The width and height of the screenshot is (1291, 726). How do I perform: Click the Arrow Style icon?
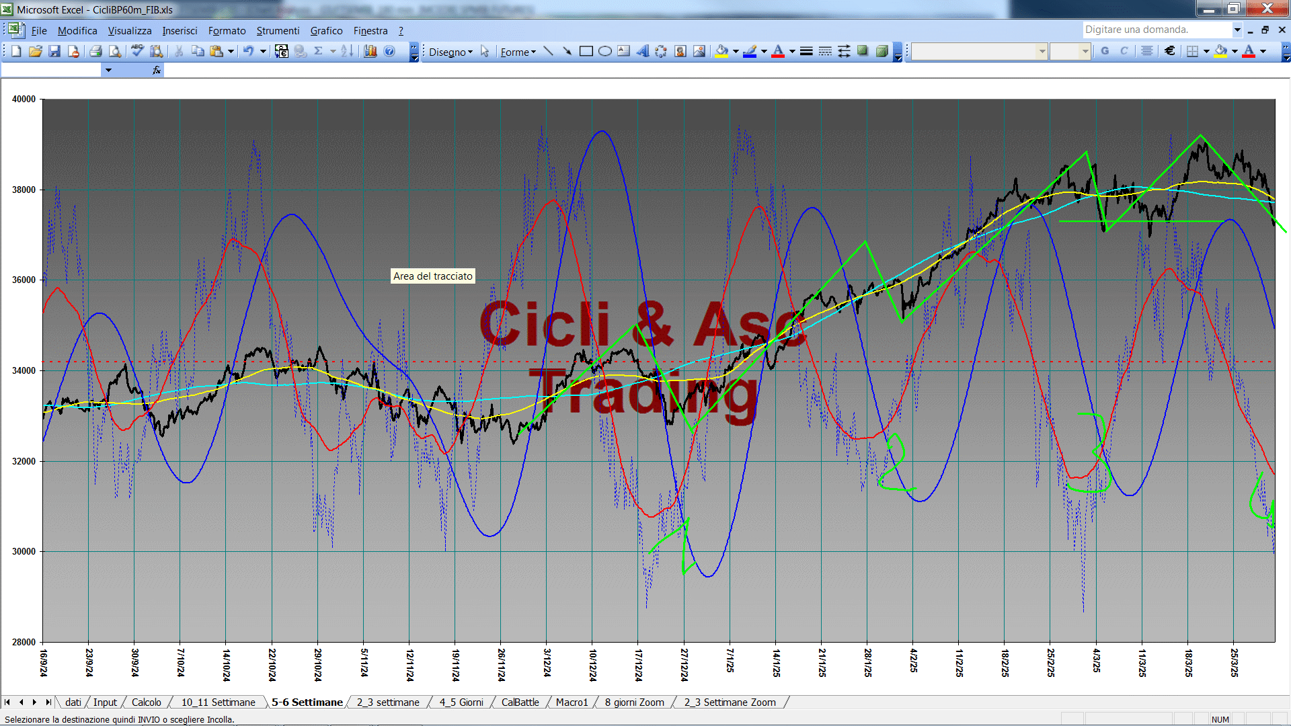coord(844,51)
